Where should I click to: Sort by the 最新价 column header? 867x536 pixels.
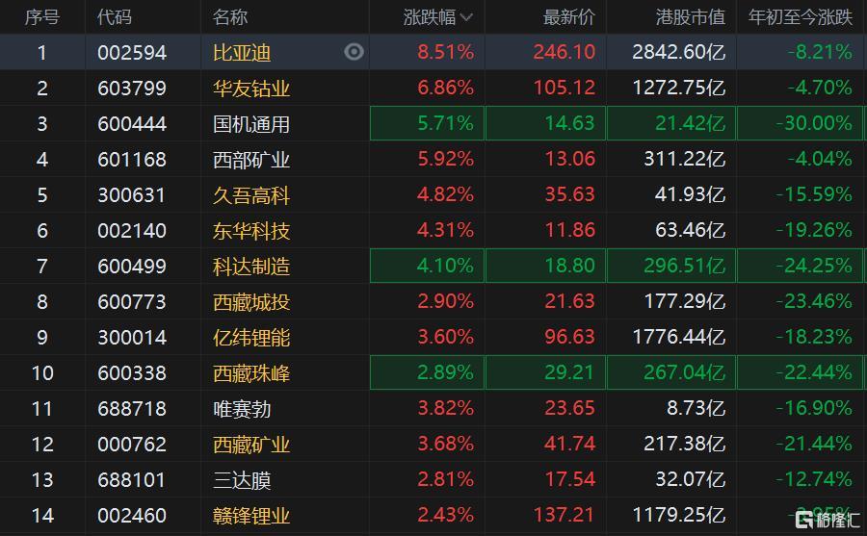[x=569, y=17]
